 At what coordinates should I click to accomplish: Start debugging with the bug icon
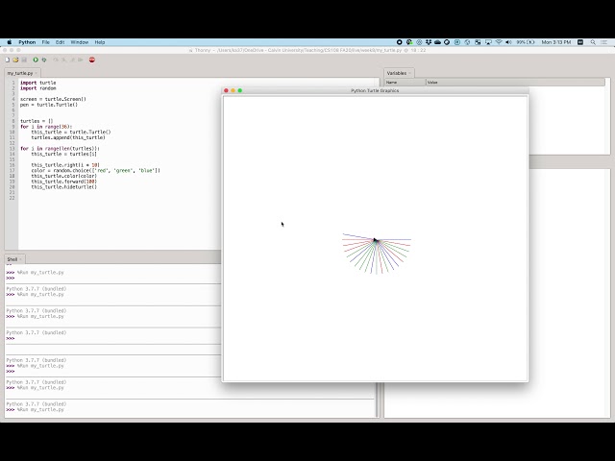pos(44,60)
